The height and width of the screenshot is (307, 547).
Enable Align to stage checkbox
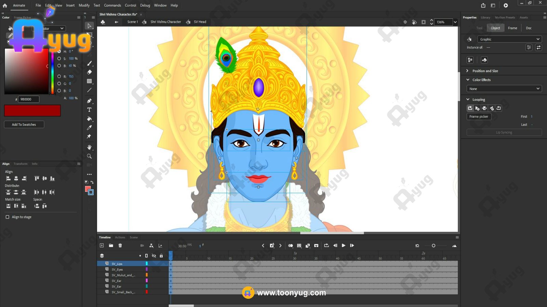click(x=8, y=217)
